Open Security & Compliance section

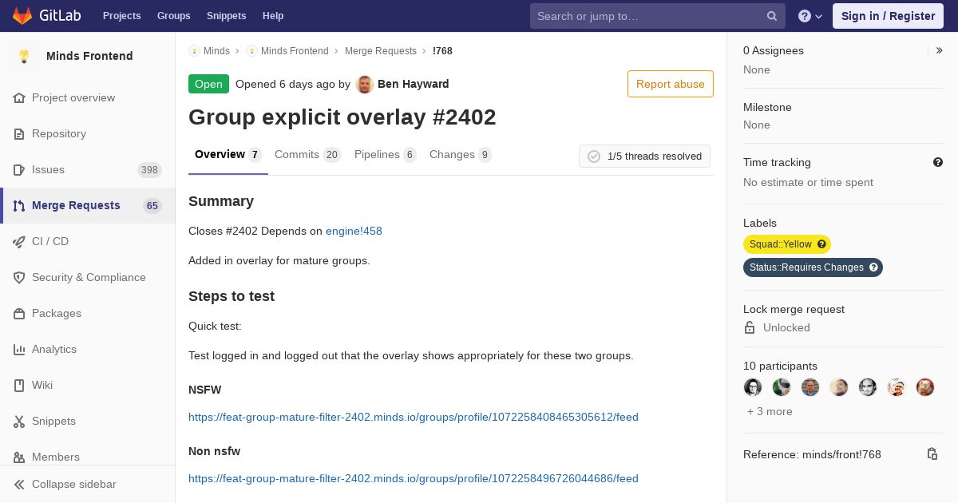pos(88,277)
